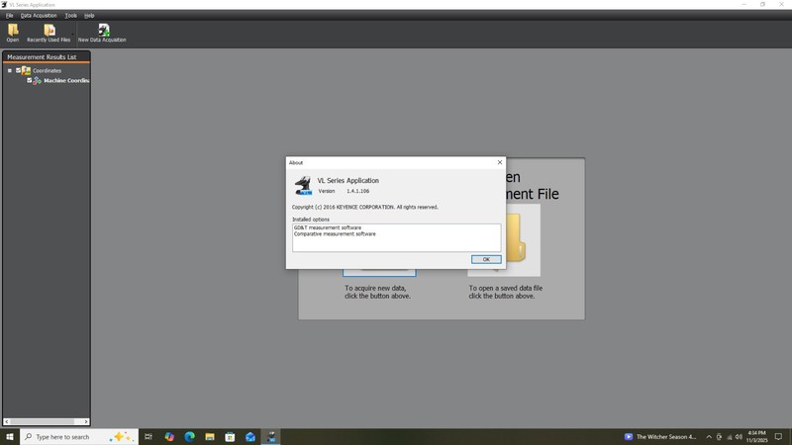Click the Keyence copyright text

[x=365, y=208]
